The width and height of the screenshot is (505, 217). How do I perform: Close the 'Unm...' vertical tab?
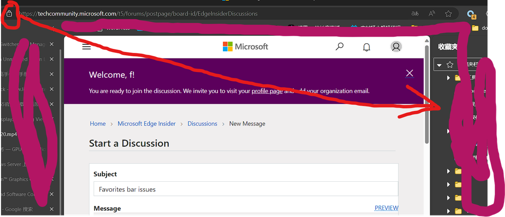coord(52,59)
